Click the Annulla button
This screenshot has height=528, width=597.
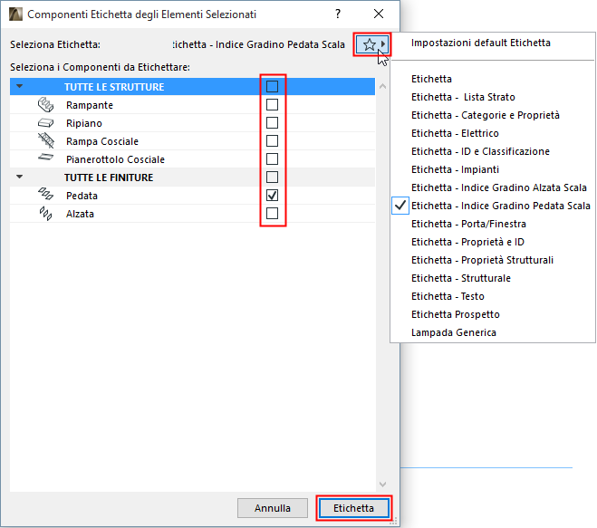[273, 508]
